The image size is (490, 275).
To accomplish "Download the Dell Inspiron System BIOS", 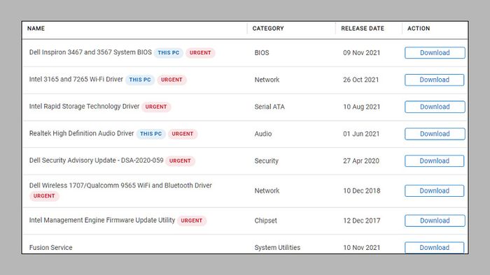I will (x=435, y=52).
